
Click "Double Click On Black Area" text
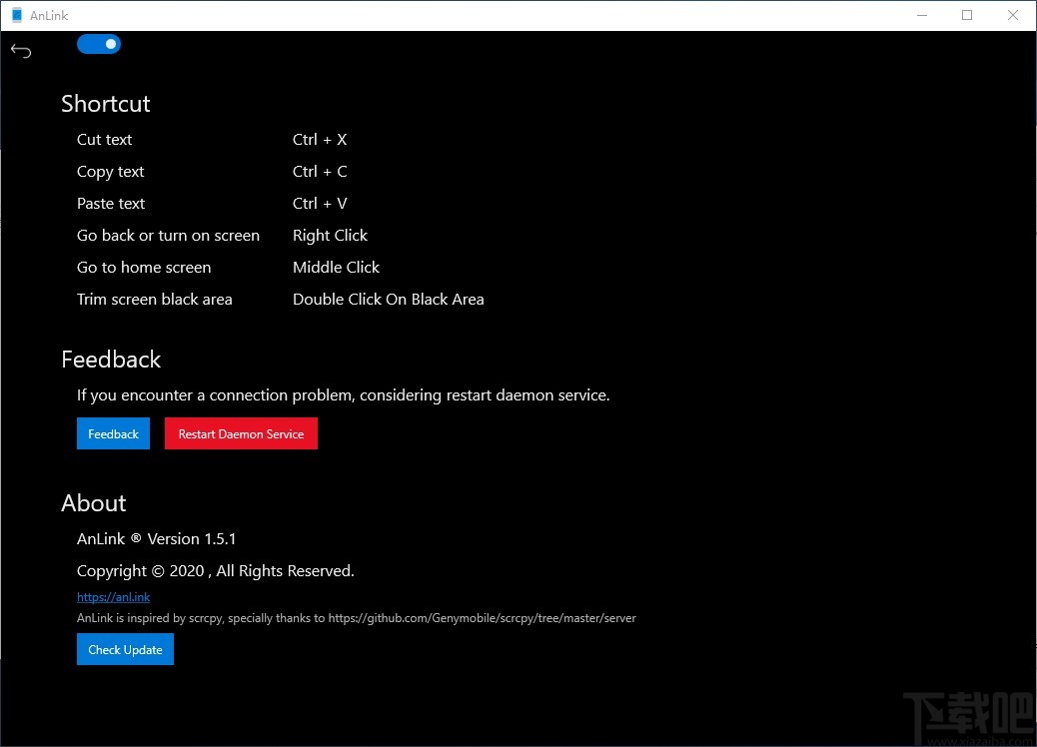tap(389, 300)
